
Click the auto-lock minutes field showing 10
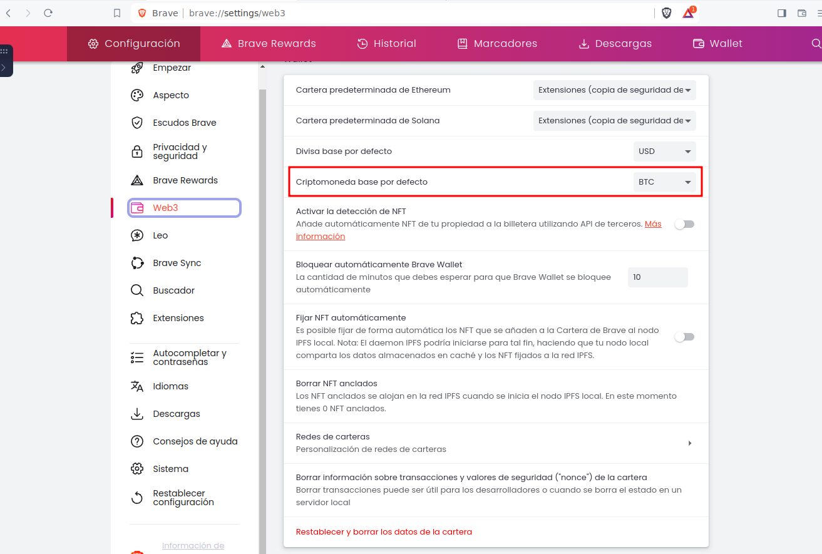coord(658,277)
